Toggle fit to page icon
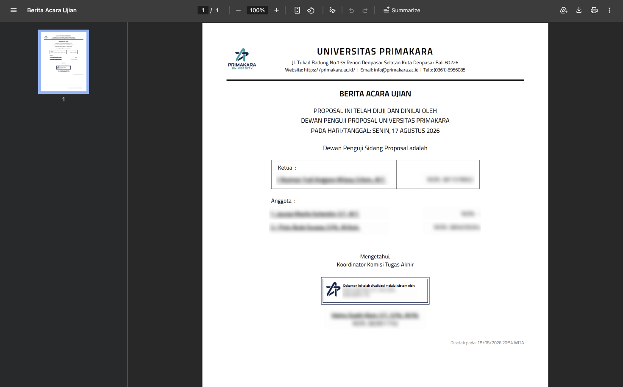 [x=297, y=10]
